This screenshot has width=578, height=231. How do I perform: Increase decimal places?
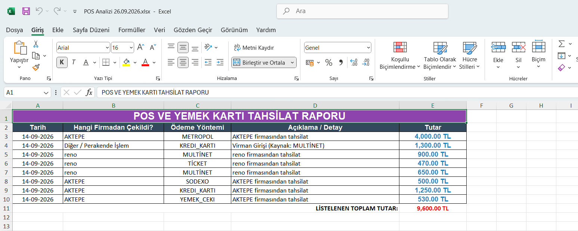click(x=354, y=62)
